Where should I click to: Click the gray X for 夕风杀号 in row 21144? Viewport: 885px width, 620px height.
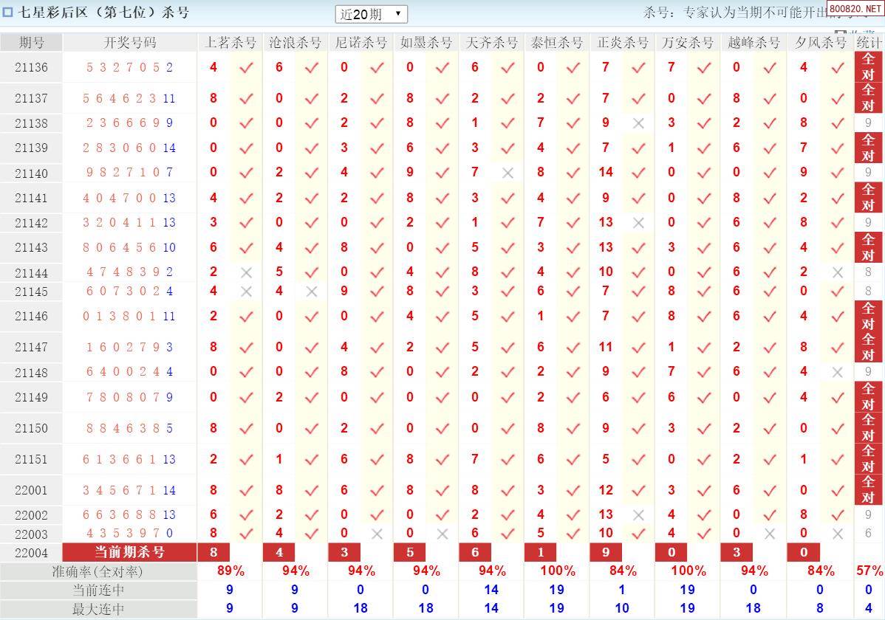[838, 272]
